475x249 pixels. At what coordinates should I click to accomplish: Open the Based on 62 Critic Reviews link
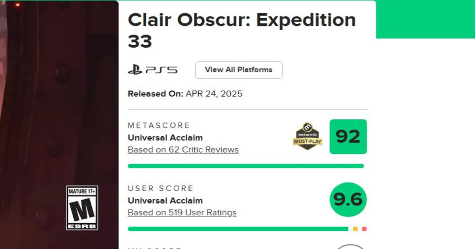pyautogui.click(x=183, y=150)
